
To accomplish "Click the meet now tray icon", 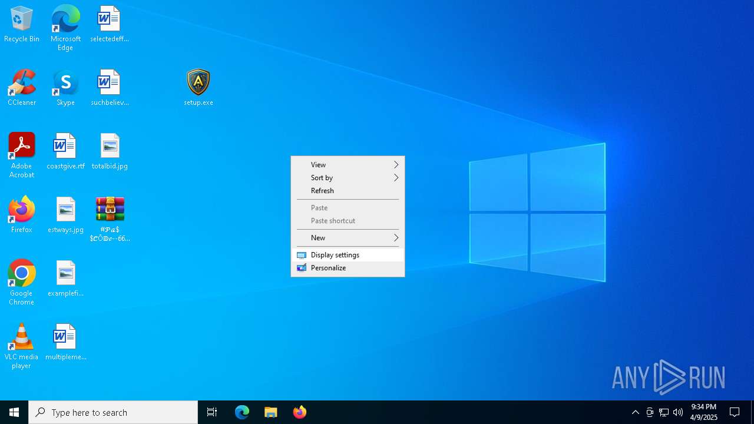I will [x=650, y=412].
